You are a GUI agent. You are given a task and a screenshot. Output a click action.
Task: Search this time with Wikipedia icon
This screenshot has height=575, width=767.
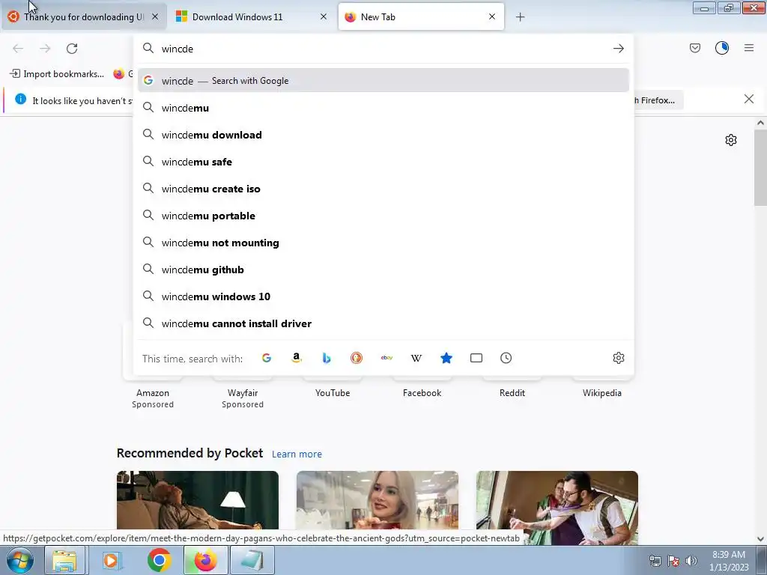tap(416, 358)
